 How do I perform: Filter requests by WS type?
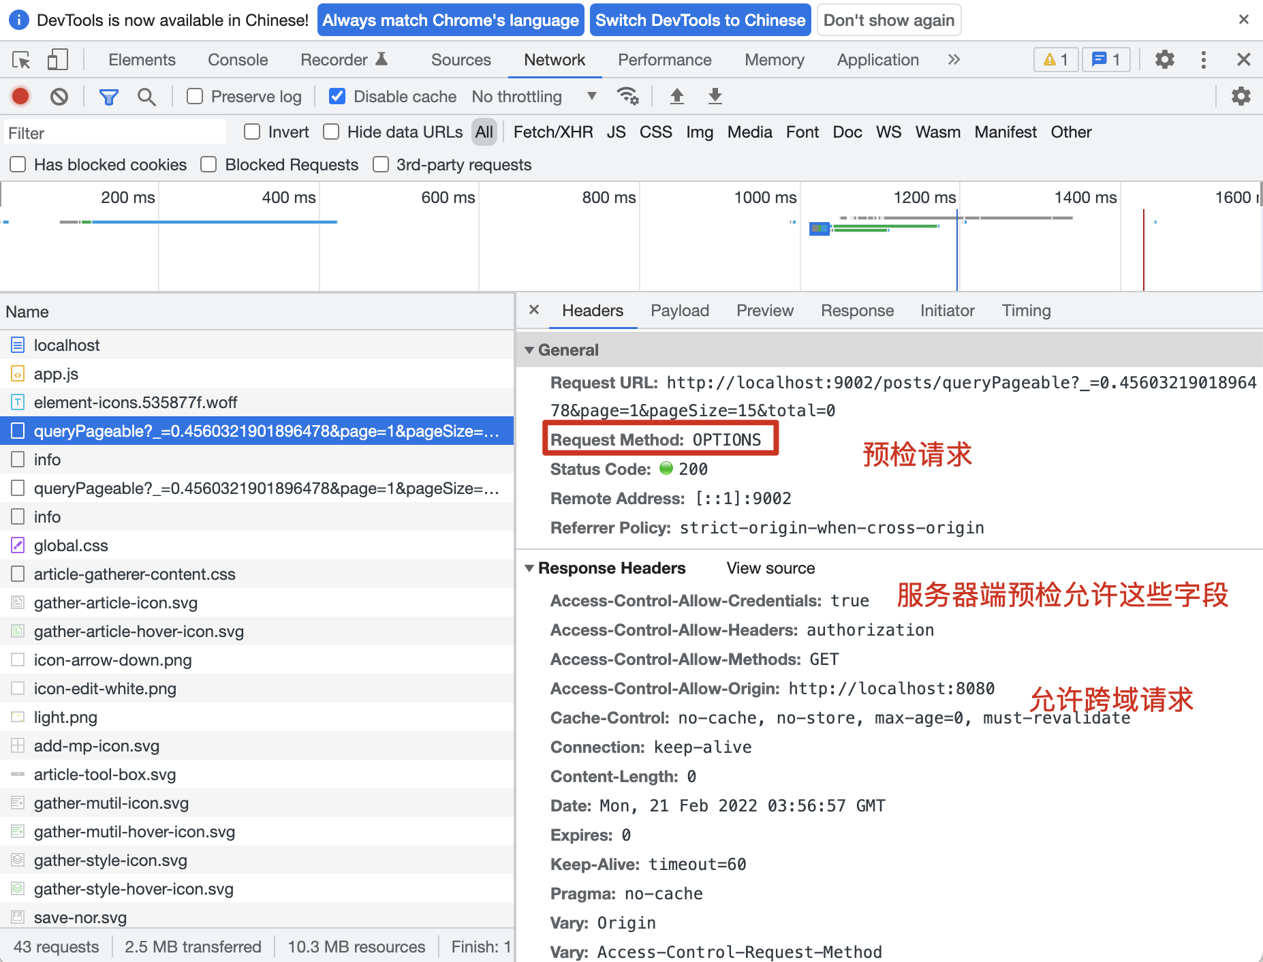click(x=888, y=132)
